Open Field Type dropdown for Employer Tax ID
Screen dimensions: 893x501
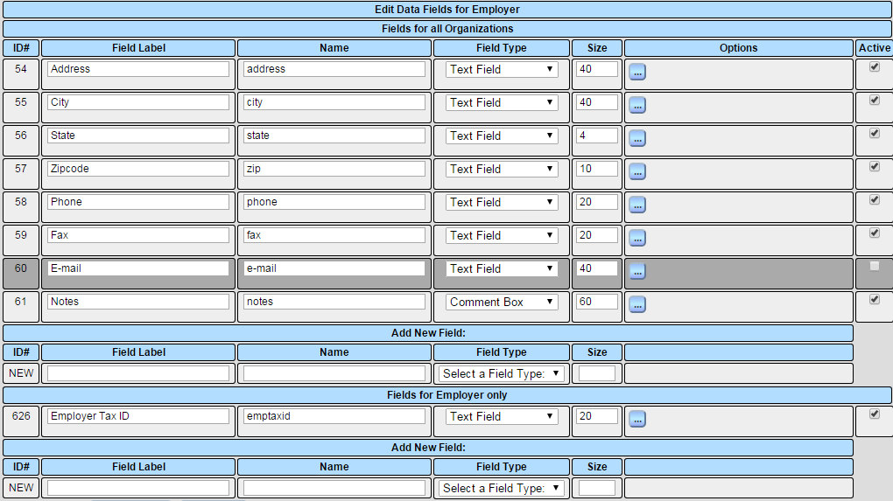(502, 417)
